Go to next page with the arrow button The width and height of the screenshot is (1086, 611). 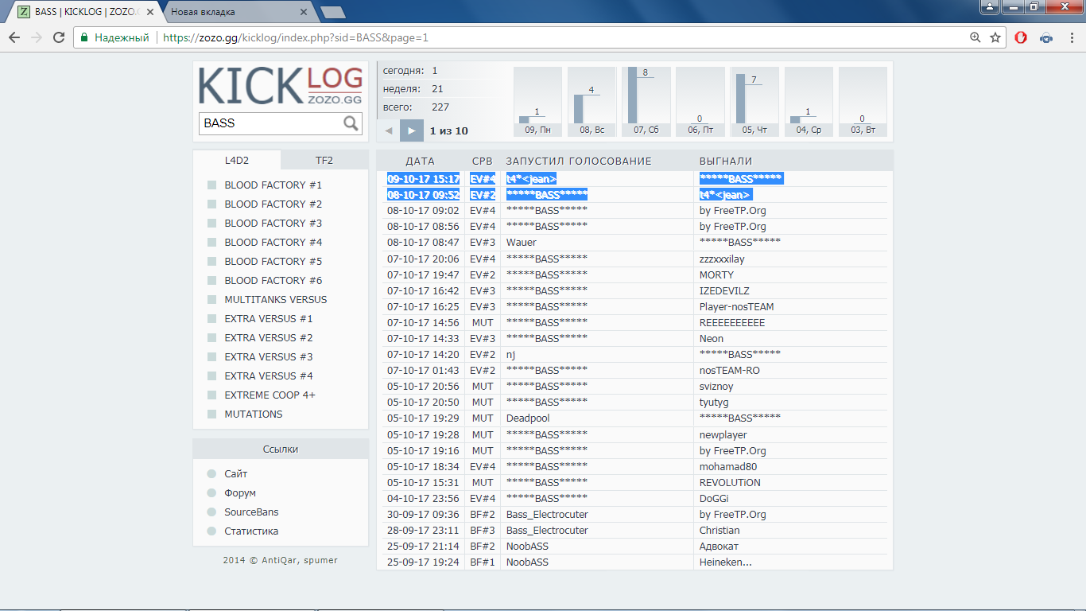click(x=411, y=130)
